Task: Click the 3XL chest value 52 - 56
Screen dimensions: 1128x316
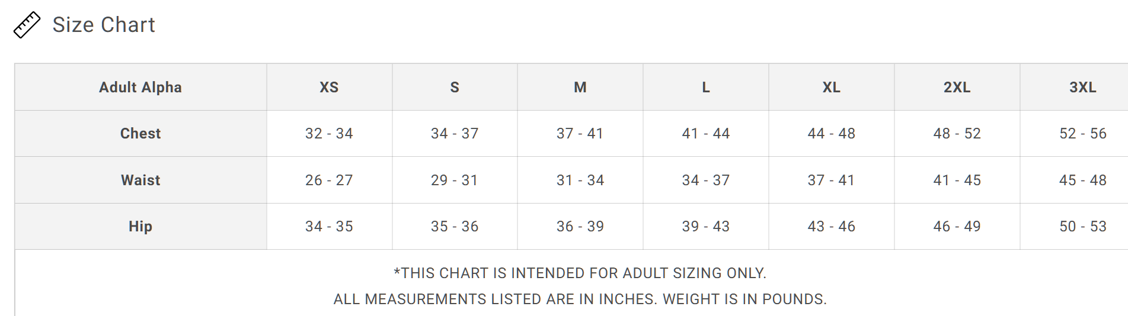Action: pyautogui.click(x=1082, y=134)
